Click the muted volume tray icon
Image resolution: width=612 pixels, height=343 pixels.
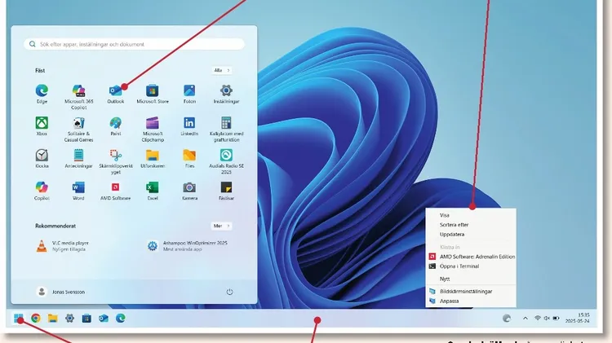coord(547,319)
